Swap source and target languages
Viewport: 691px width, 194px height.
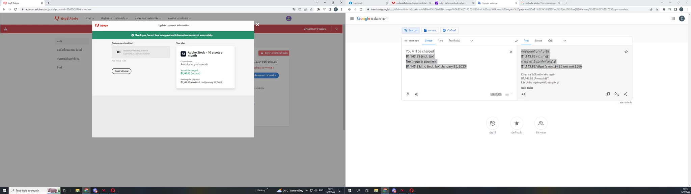click(517, 41)
